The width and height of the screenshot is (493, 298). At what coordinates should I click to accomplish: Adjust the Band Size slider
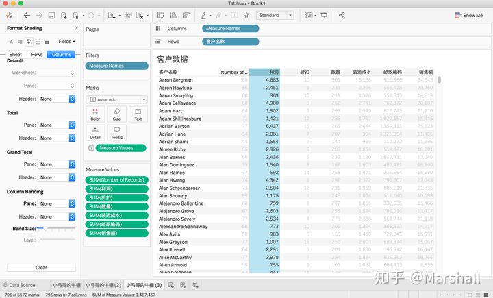coord(46,228)
